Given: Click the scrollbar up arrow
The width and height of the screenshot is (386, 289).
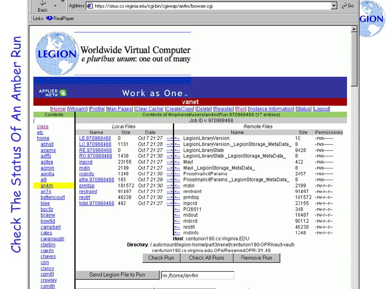Looking at the screenshot, I should 354,29.
